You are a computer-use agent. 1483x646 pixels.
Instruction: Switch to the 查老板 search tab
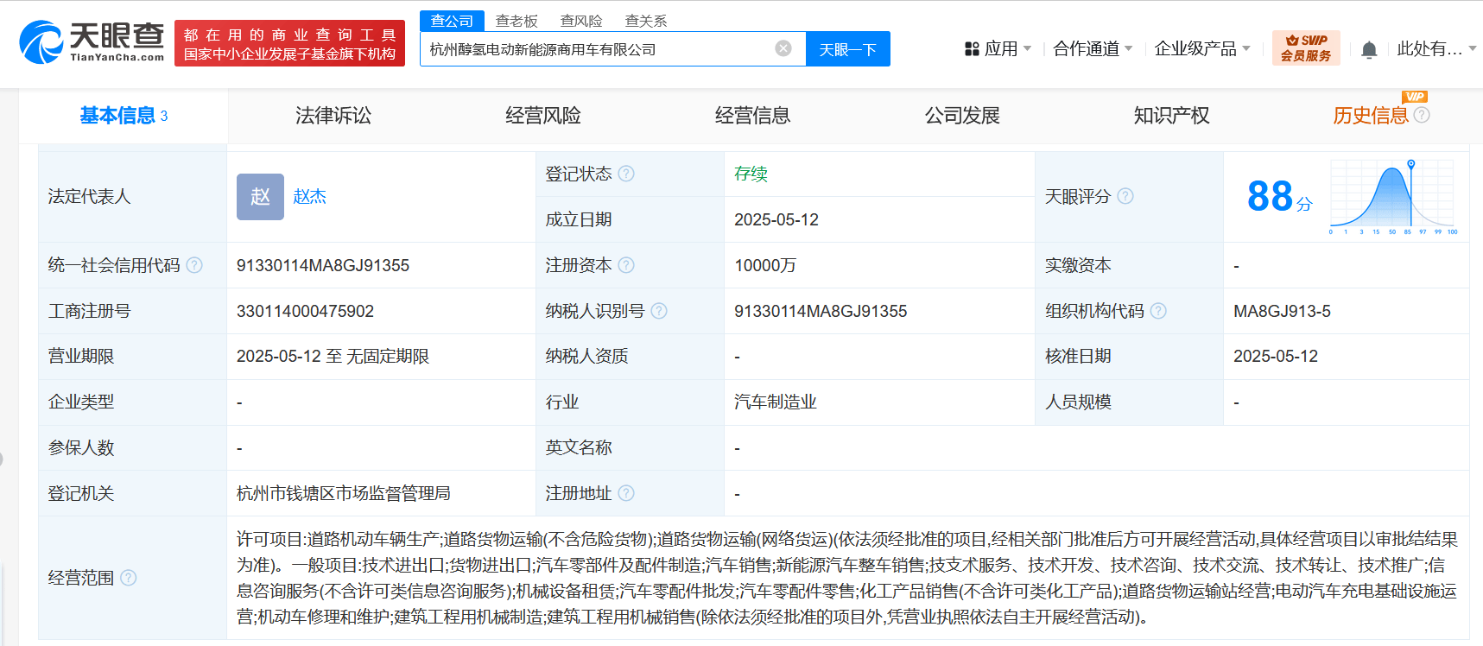click(x=517, y=21)
